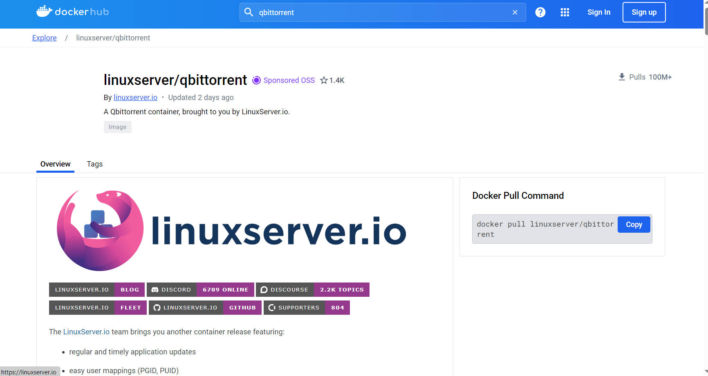Click the Sponsored OSS badge icon
Screen dimensions: 708x376
click(x=256, y=80)
